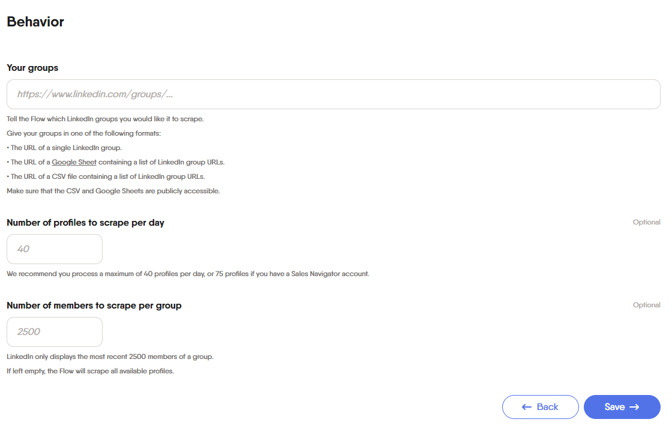The height and width of the screenshot is (431, 672).
Task: Click the Number of profiles to scrape per day label
Action: [x=85, y=223]
